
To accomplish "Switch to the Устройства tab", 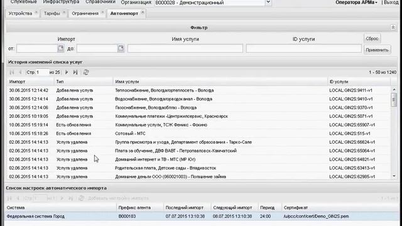I will (20, 13).
